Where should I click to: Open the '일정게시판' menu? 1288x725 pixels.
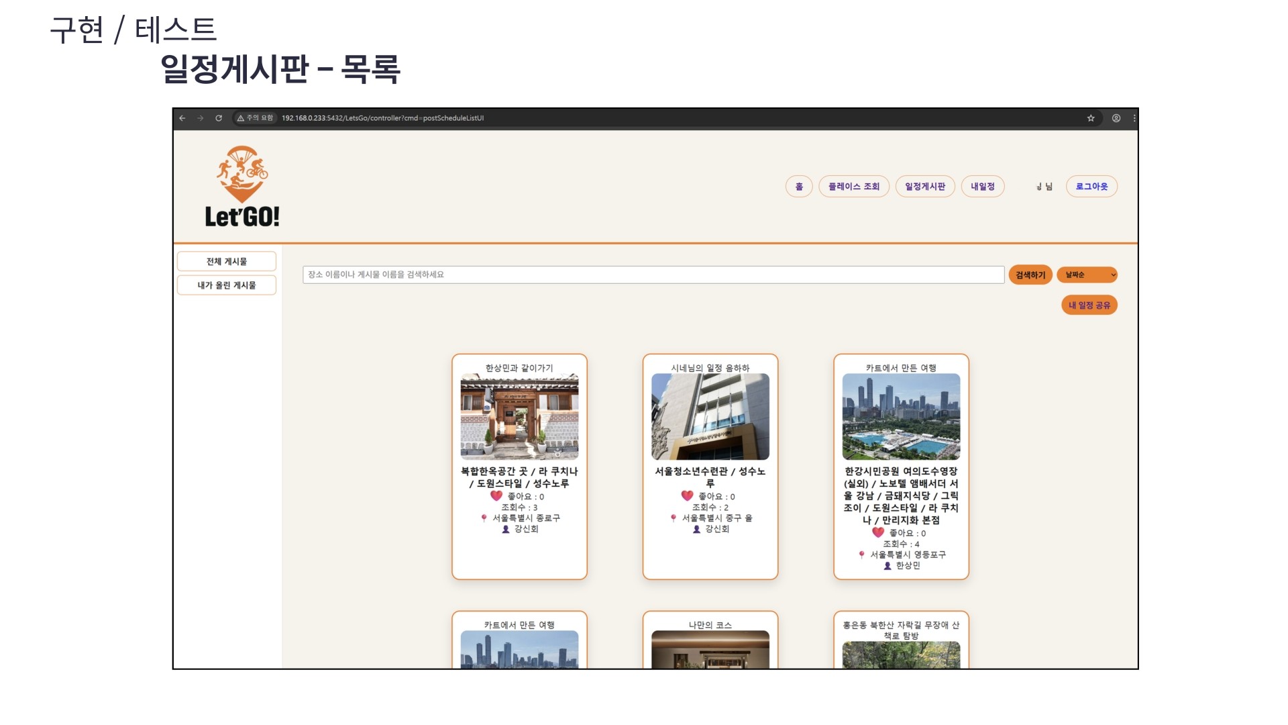pos(925,187)
